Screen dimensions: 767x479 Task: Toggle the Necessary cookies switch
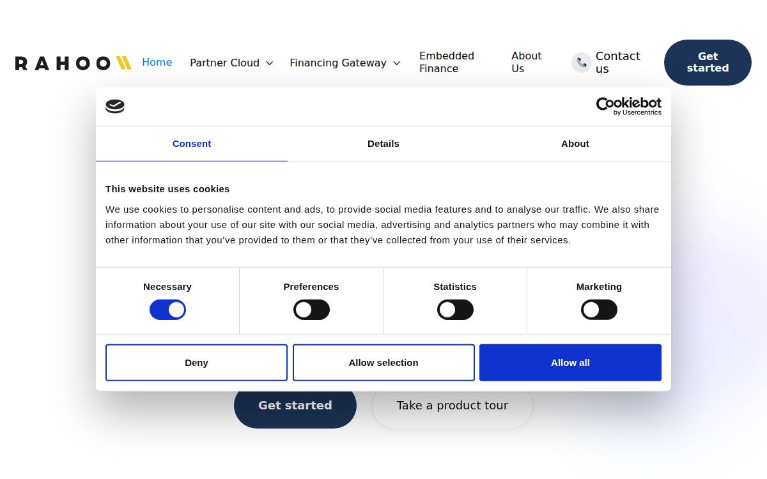[x=167, y=310]
